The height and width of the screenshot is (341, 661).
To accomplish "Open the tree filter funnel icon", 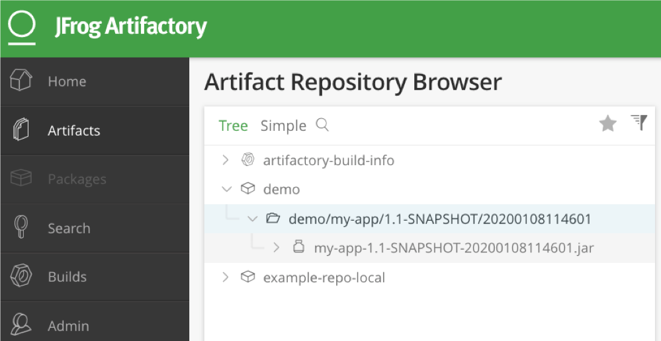I will click(639, 122).
